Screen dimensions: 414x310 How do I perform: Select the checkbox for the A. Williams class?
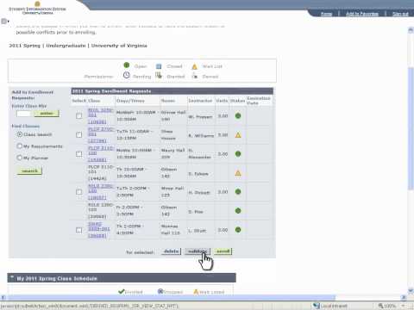coord(79,134)
